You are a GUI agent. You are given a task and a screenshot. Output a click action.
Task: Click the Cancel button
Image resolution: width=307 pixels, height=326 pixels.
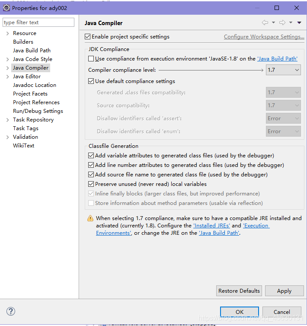click(282, 312)
